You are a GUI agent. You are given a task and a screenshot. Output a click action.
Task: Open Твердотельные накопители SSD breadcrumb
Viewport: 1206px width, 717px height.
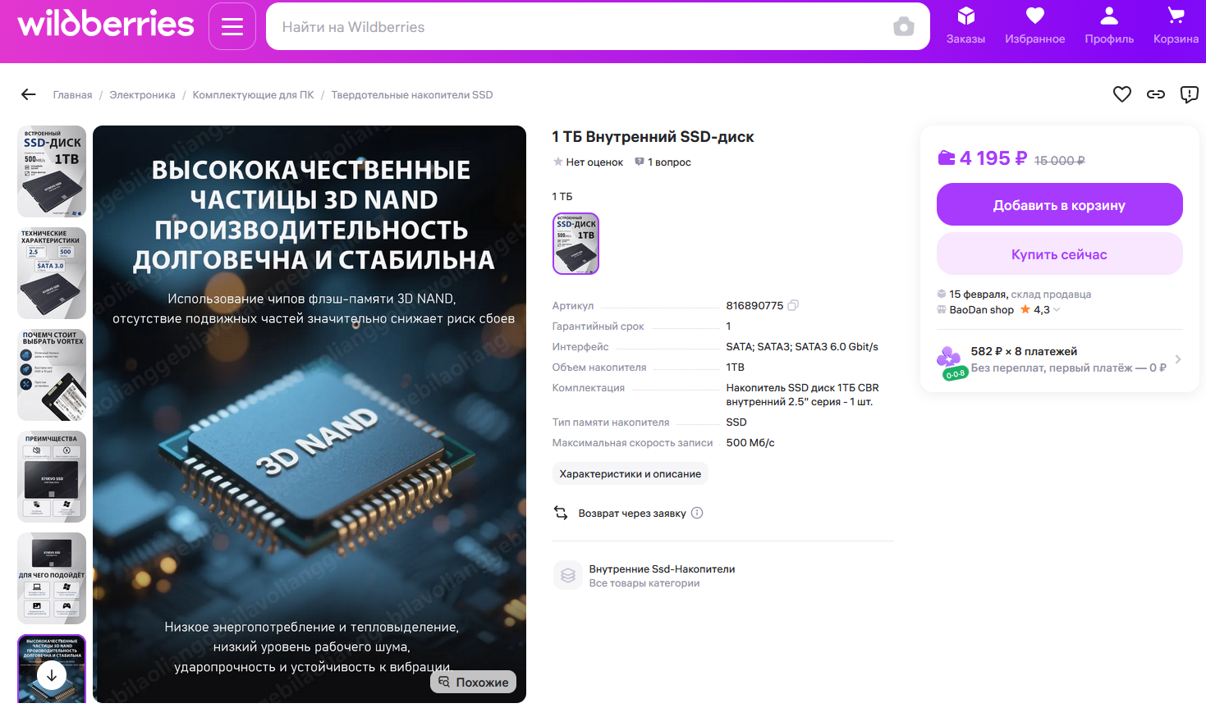click(x=412, y=95)
